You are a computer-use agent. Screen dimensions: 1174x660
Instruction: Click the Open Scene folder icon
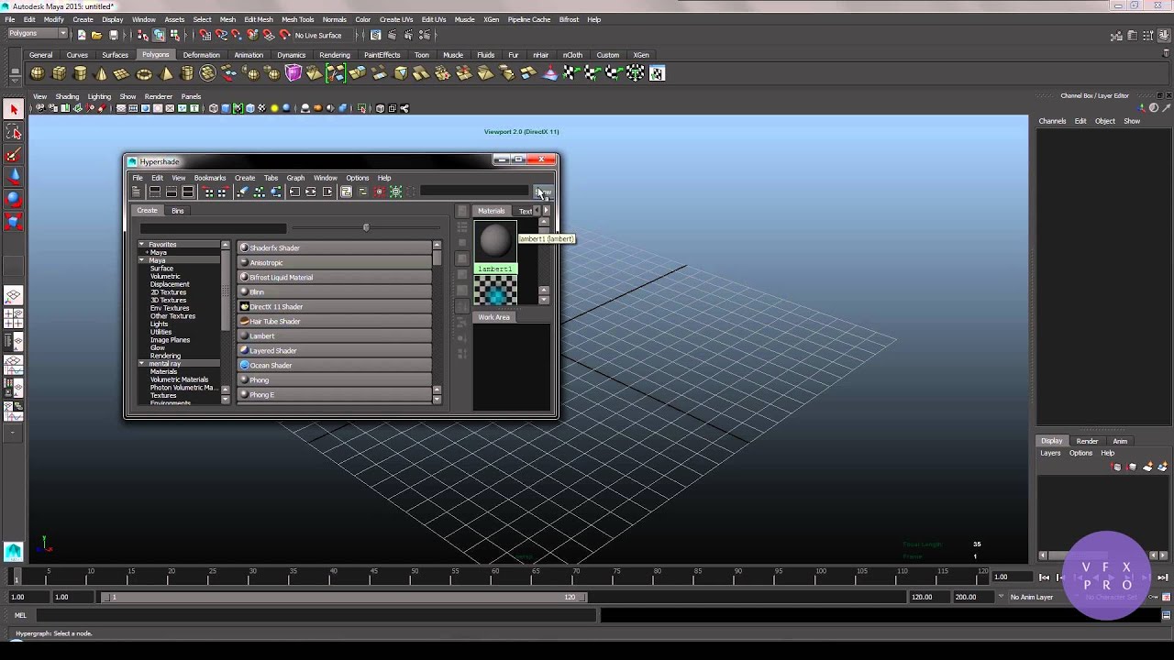(x=96, y=35)
